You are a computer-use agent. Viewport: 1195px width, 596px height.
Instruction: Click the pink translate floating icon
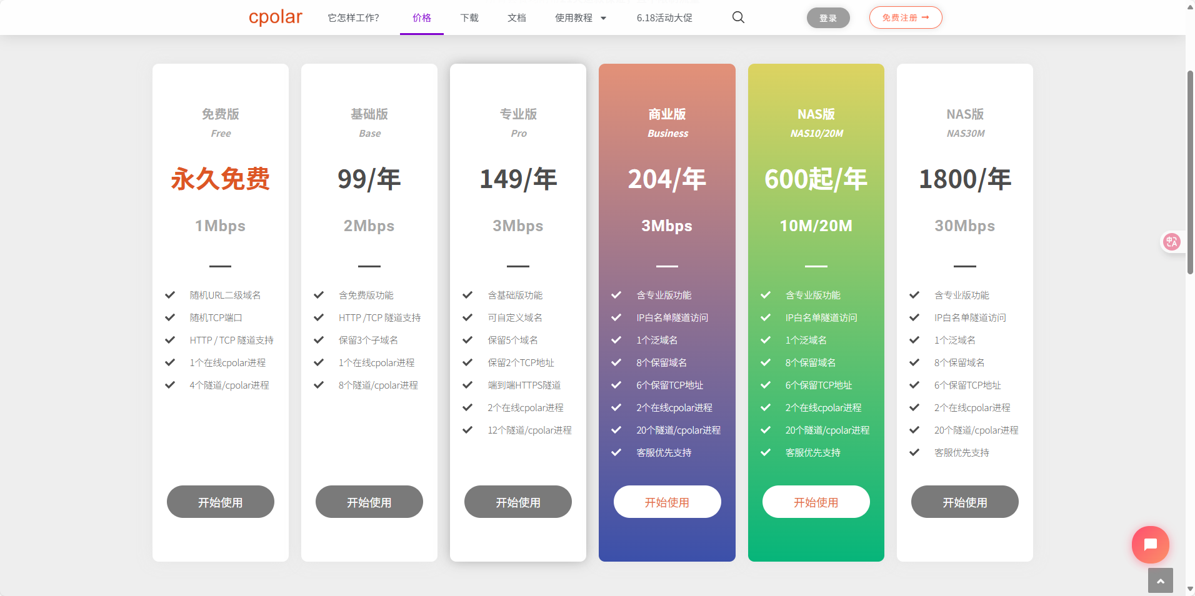tap(1172, 242)
